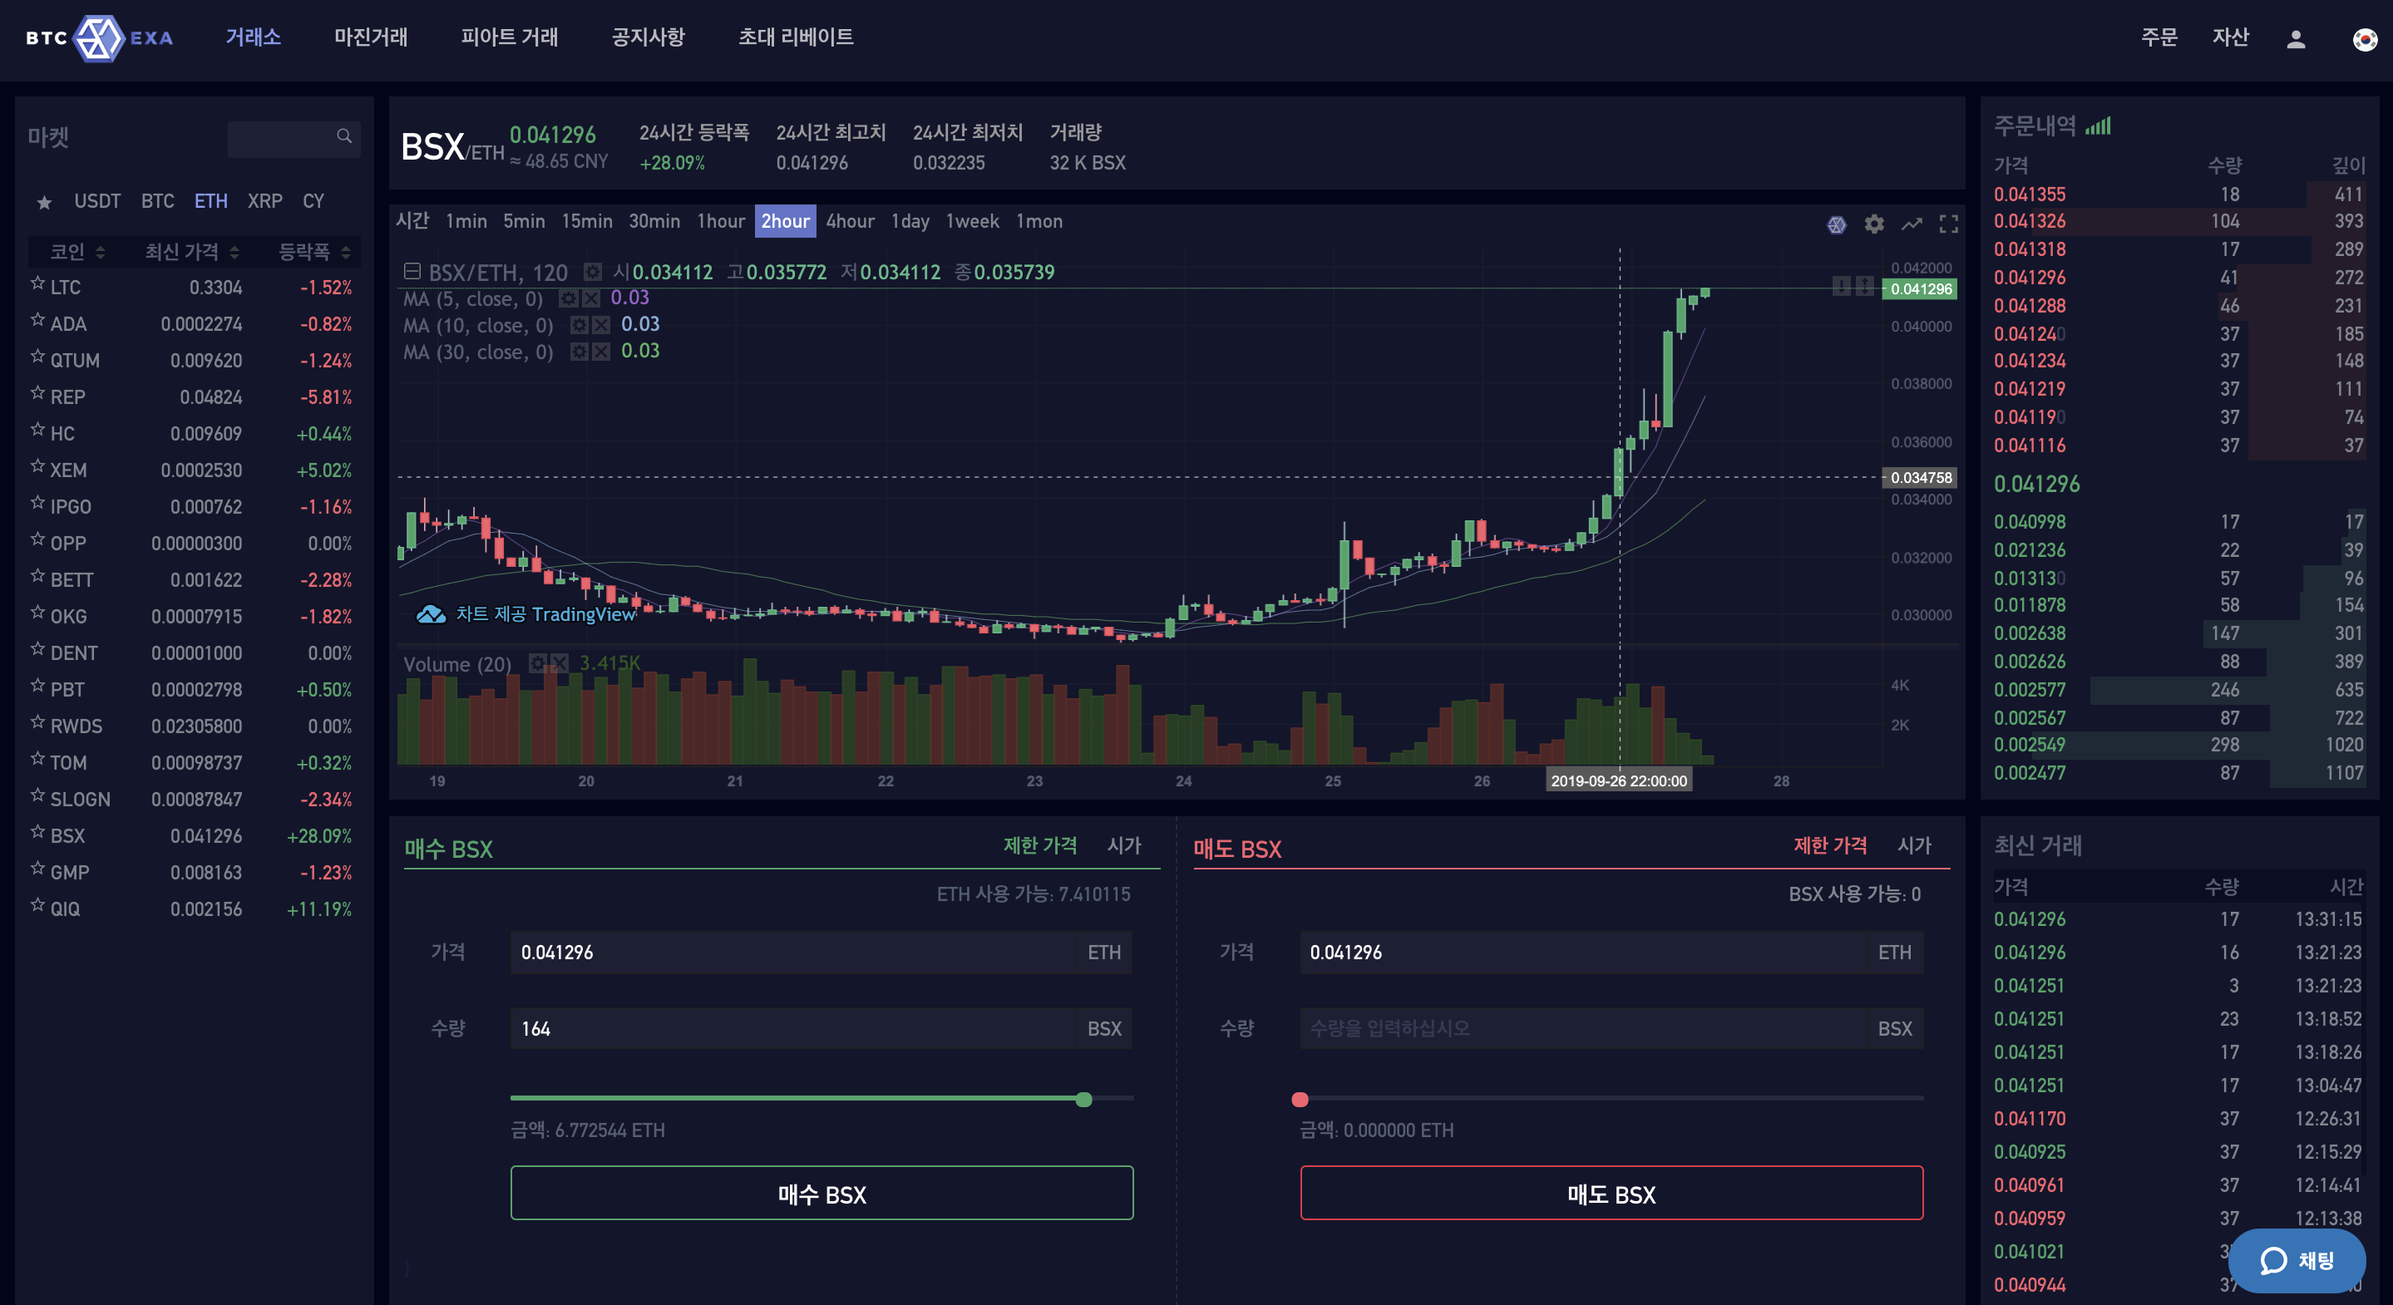This screenshot has height=1305, width=2393.
Task: Open Volume (20) indicator settings gear
Action: click(537, 663)
